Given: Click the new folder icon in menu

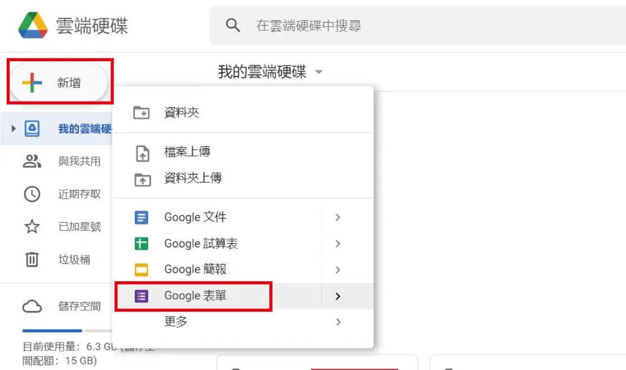Looking at the screenshot, I should tap(141, 112).
